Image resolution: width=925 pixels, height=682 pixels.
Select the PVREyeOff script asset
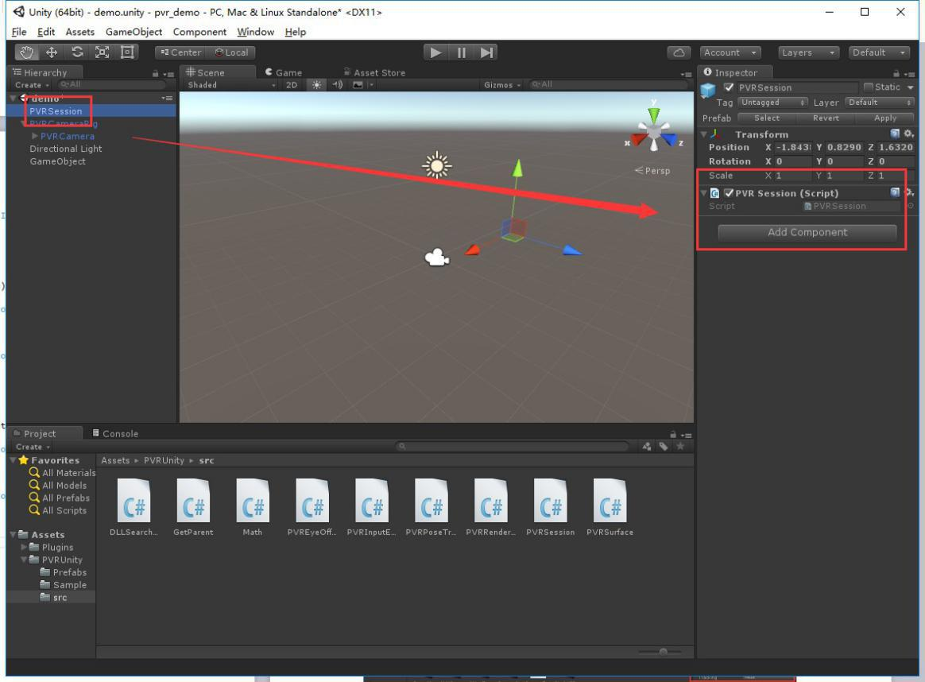click(x=312, y=507)
